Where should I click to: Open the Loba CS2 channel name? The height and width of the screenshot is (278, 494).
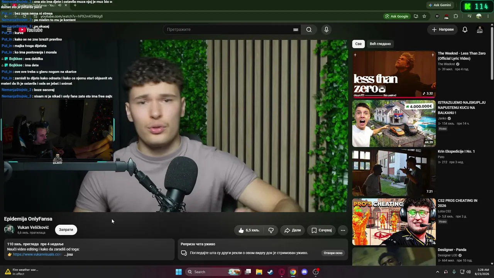444,212
